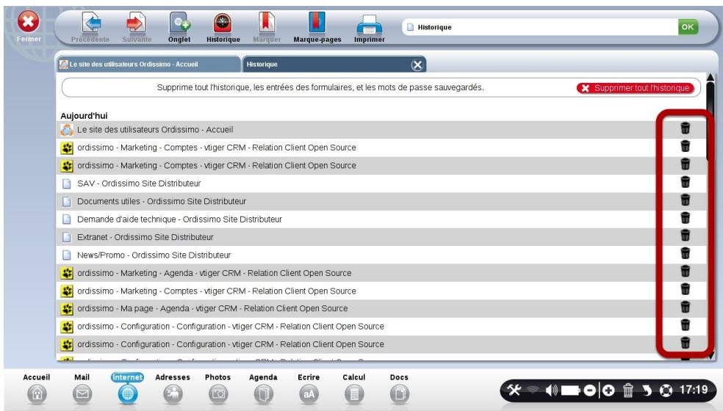Click the history list scrollbar thumb
723x411 pixels.
click(x=710, y=121)
